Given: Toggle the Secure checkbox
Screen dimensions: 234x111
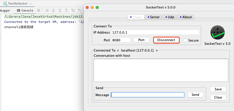Looking at the screenshot, I should [x=185, y=40].
